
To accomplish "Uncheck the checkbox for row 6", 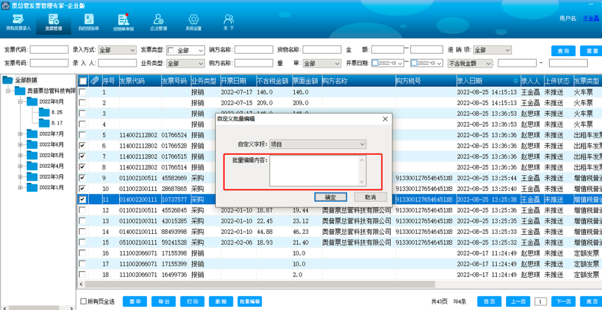I will [x=82, y=146].
